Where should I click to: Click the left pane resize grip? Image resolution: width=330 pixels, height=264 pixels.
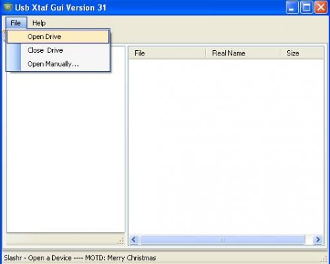click(x=121, y=241)
